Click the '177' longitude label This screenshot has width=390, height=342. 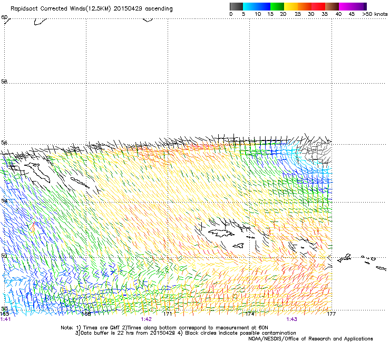331,314
